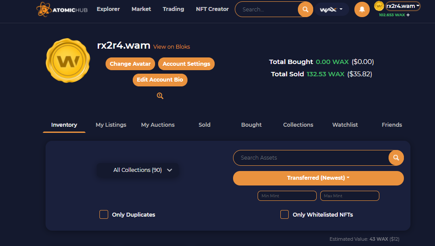The width and height of the screenshot is (435, 246).
Task: Click the AtomicHub logo icon
Action: click(43, 9)
